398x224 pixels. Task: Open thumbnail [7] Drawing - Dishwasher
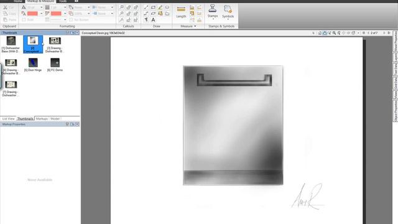(x=11, y=88)
